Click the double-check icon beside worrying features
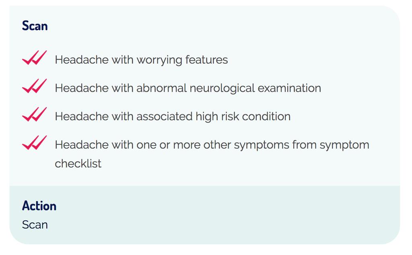Screen dimensions: 412x255 point(35,58)
